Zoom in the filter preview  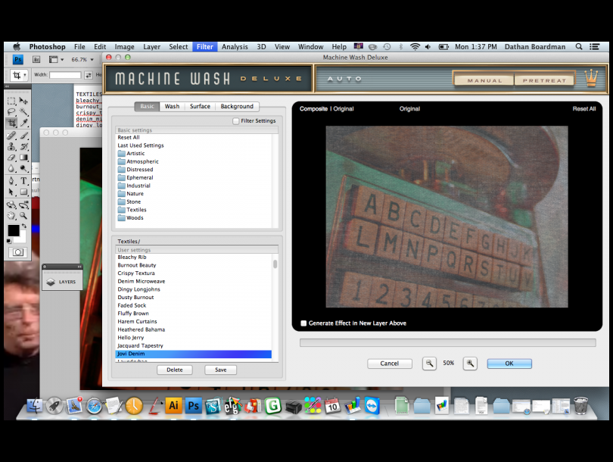point(470,364)
